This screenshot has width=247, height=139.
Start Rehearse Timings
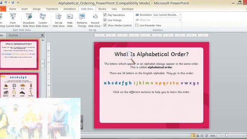(82, 20)
